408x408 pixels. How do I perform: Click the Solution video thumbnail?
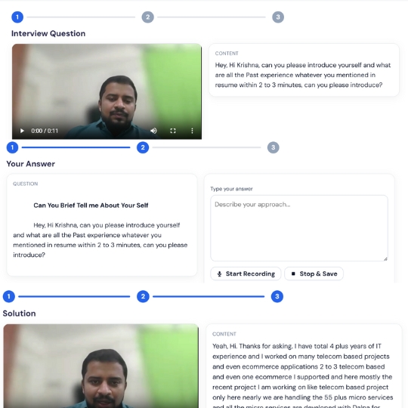(x=101, y=366)
